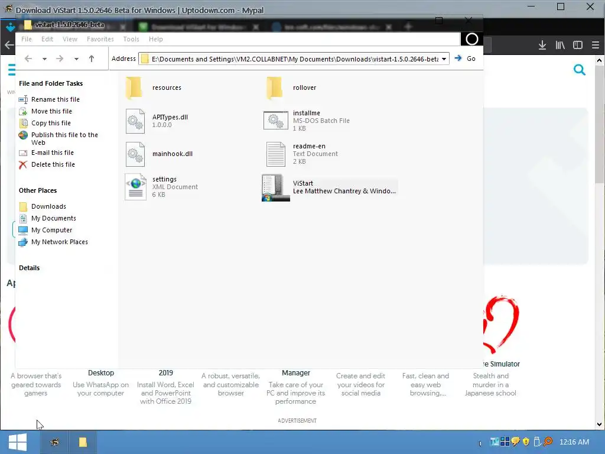
Task: Click the 'installme' file name
Action: 307,113
